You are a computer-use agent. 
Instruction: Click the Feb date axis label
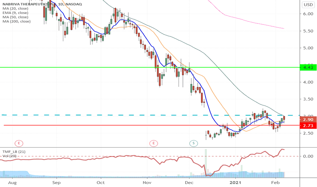(x=276, y=183)
